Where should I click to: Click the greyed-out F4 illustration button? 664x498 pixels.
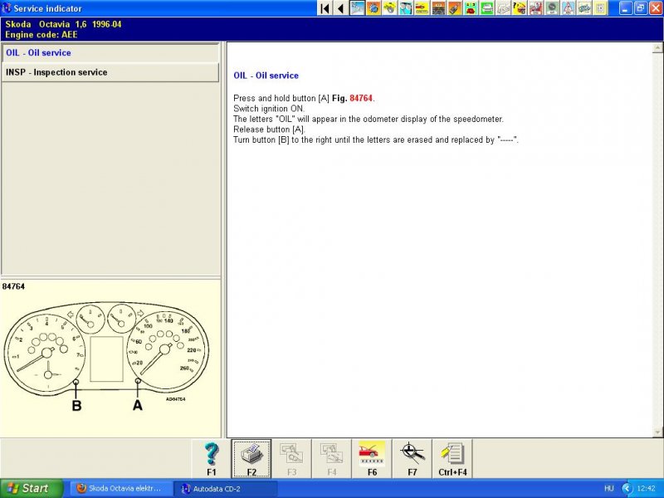pos(331,459)
